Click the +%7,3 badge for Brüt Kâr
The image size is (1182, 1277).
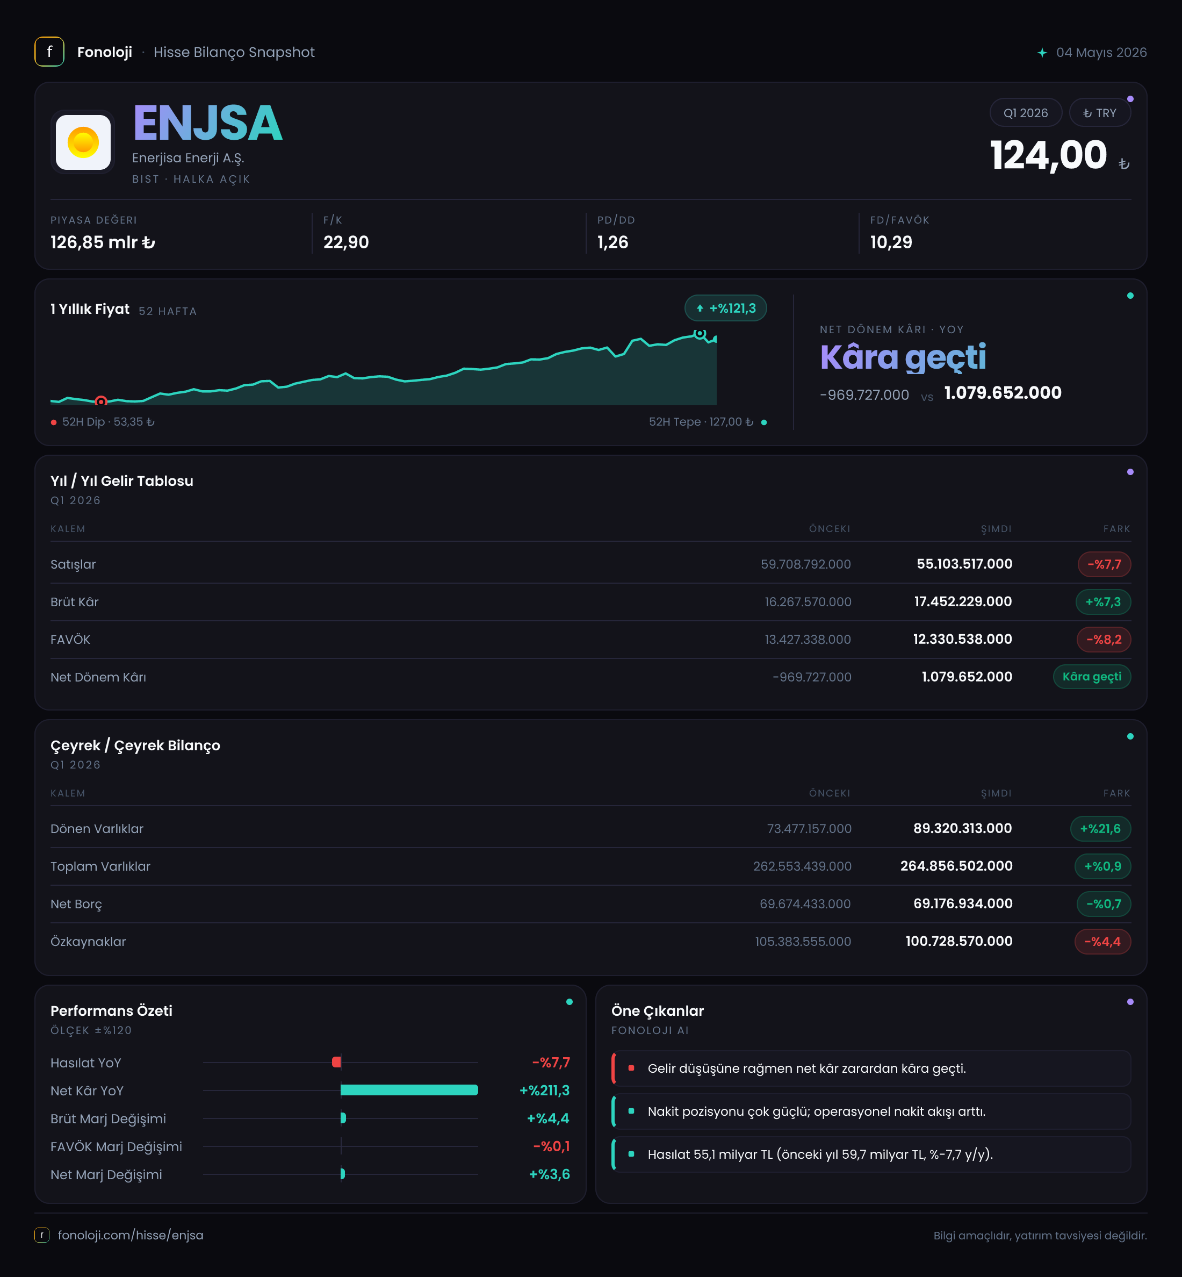point(1102,602)
